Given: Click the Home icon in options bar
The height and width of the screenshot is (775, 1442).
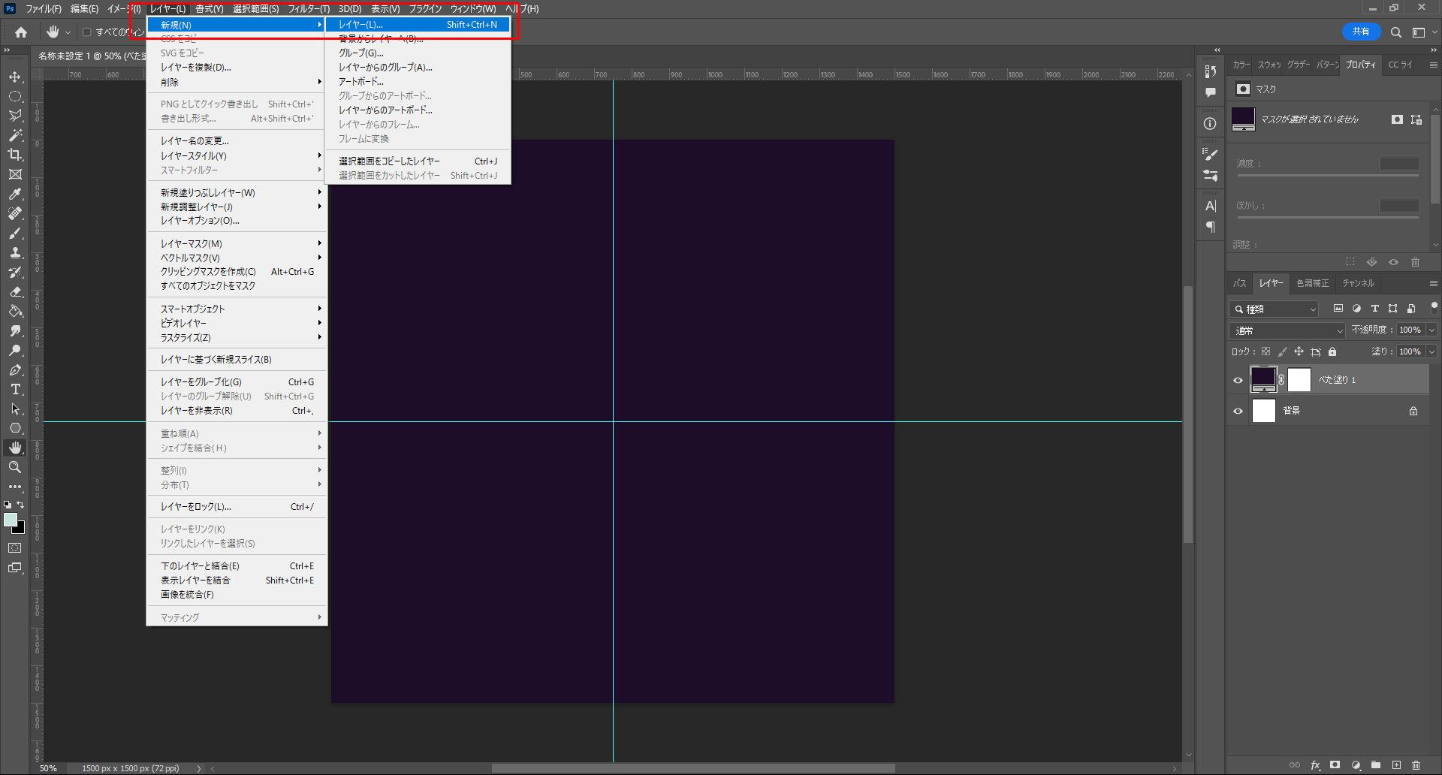Looking at the screenshot, I should pos(21,32).
